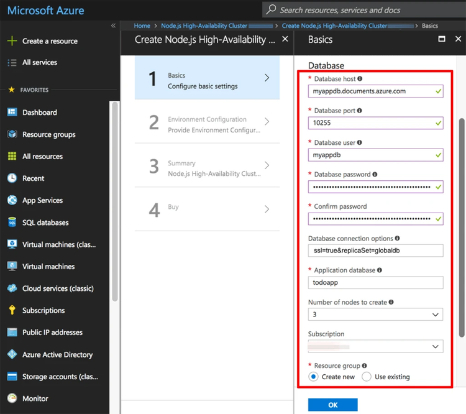Click the search magnifier icon
The width and height of the screenshot is (466, 414).
click(271, 9)
